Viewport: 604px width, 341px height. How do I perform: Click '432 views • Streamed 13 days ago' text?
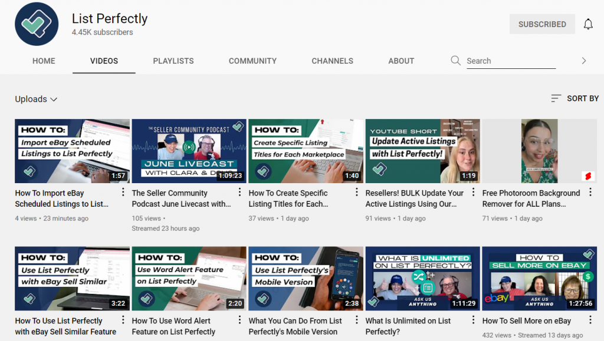(533, 335)
